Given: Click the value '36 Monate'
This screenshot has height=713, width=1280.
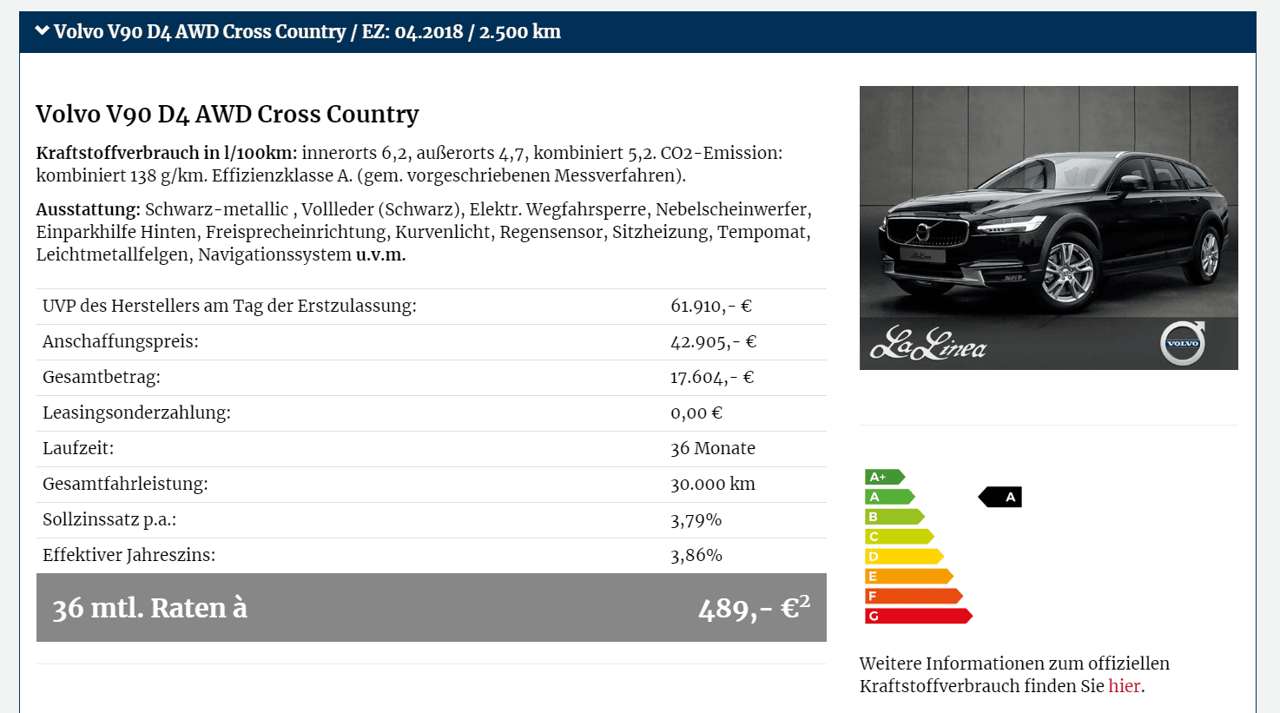Looking at the screenshot, I should pos(713,449).
